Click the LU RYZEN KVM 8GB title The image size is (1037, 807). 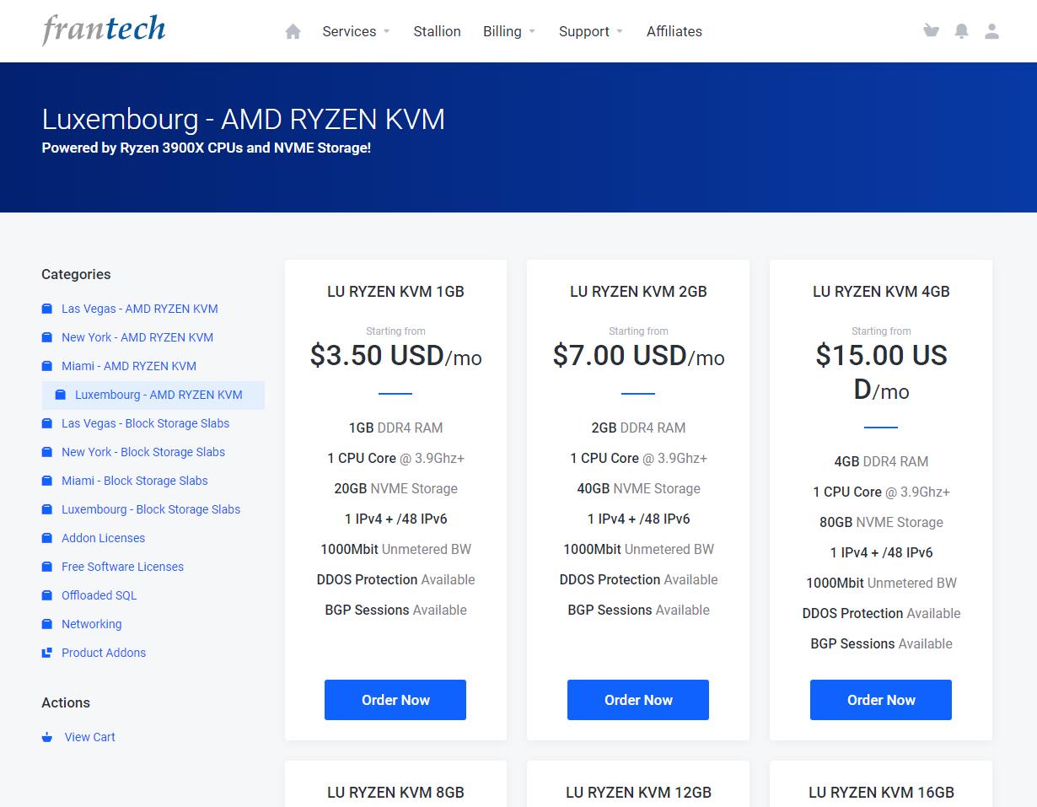tap(395, 793)
